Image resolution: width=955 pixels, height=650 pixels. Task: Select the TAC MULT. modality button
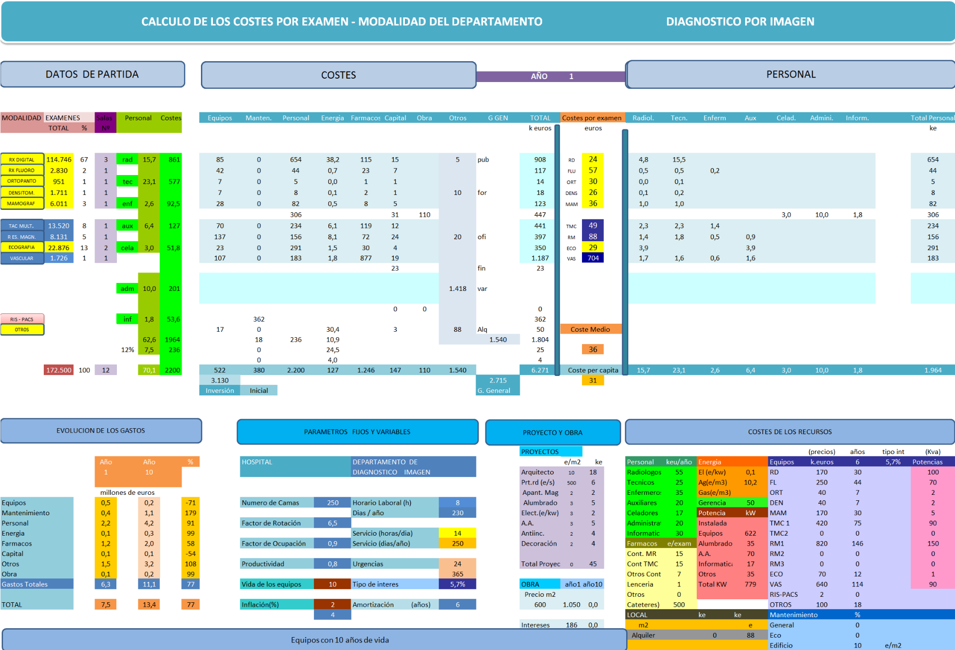point(22,226)
